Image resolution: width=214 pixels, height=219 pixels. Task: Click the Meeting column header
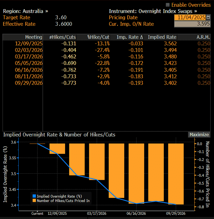(x=34, y=37)
